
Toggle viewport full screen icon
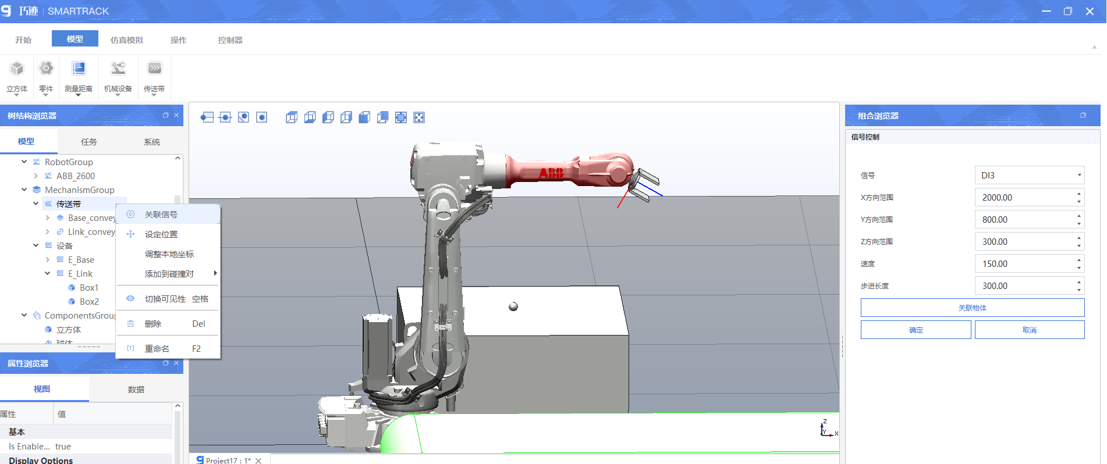(x=419, y=117)
